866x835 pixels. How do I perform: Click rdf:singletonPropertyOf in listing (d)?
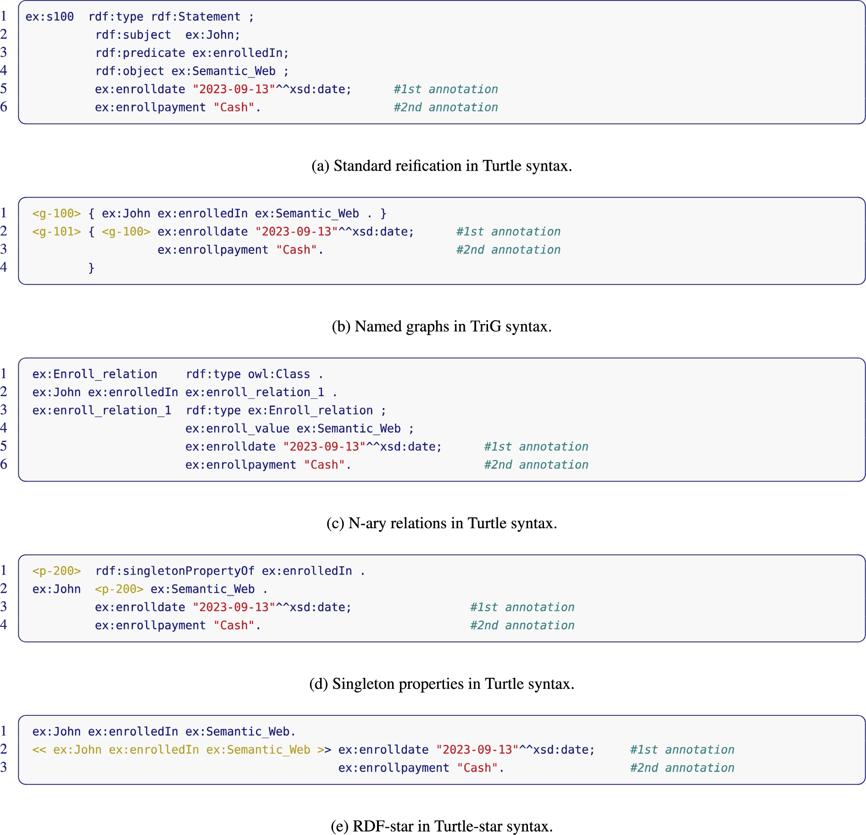point(175,571)
